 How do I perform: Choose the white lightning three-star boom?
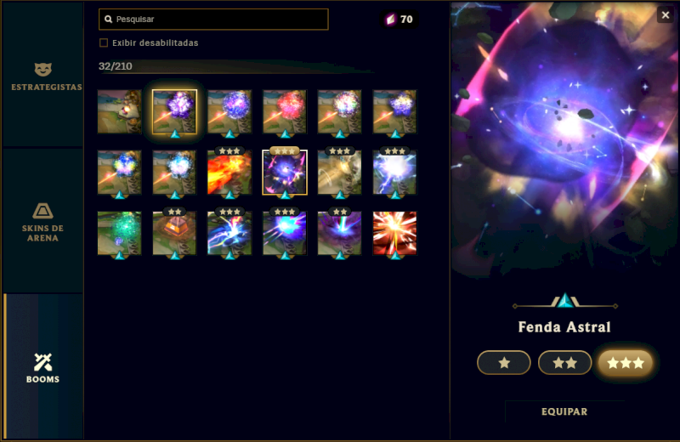[x=394, y=173]
